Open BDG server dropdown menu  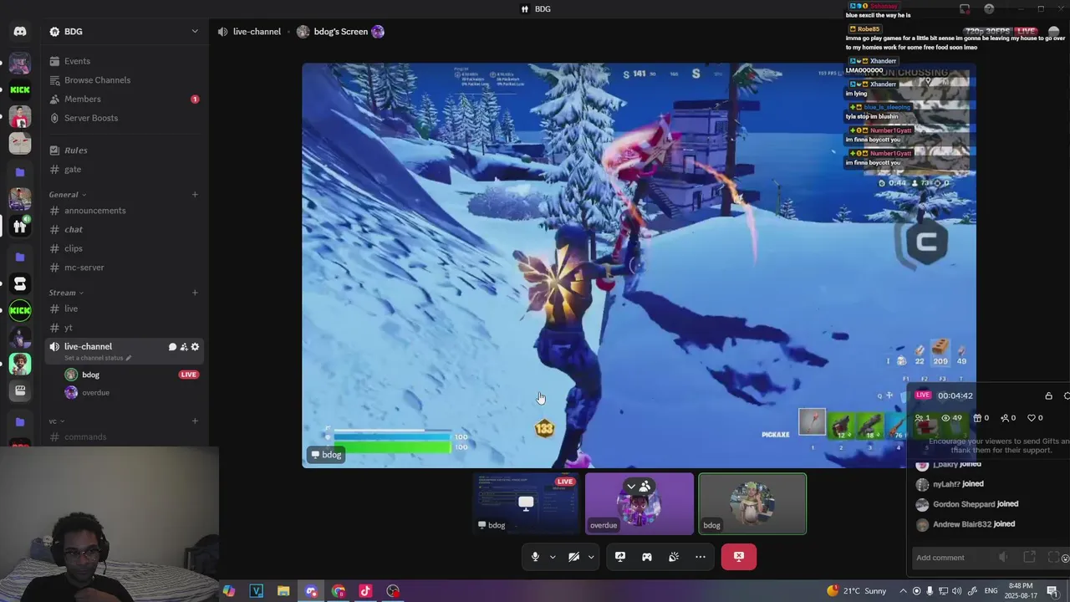[x=195, y=32]
